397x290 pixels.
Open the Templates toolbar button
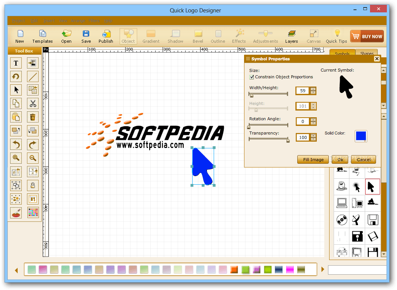coord(42,37)
